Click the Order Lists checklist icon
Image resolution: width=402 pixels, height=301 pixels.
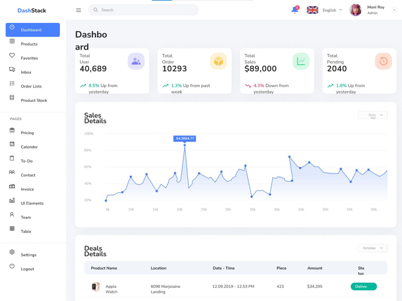coord(12,83)
